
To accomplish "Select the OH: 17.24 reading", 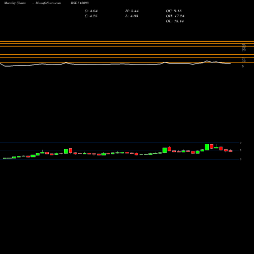I will coord(175,16).
